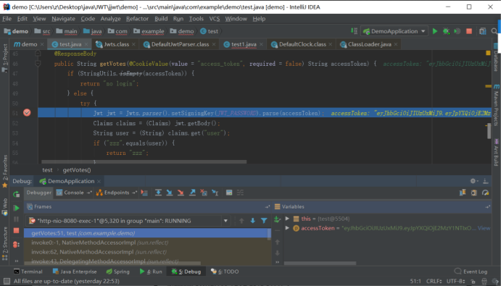The image size is (501, 286).
Task: Open debug panel settings gear
Action: point(473,181)
